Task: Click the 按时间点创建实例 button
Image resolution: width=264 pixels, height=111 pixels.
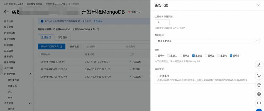Action: pos(52,46)
